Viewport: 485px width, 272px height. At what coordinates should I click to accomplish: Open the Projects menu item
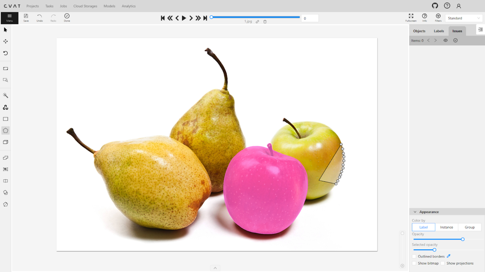click(x=33, y=6)
